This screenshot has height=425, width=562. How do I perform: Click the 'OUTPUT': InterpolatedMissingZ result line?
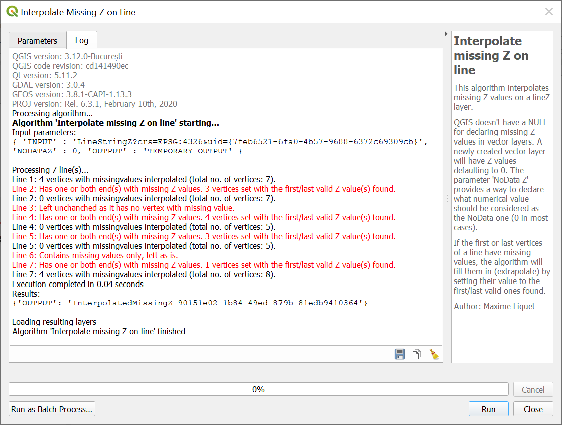190,303
